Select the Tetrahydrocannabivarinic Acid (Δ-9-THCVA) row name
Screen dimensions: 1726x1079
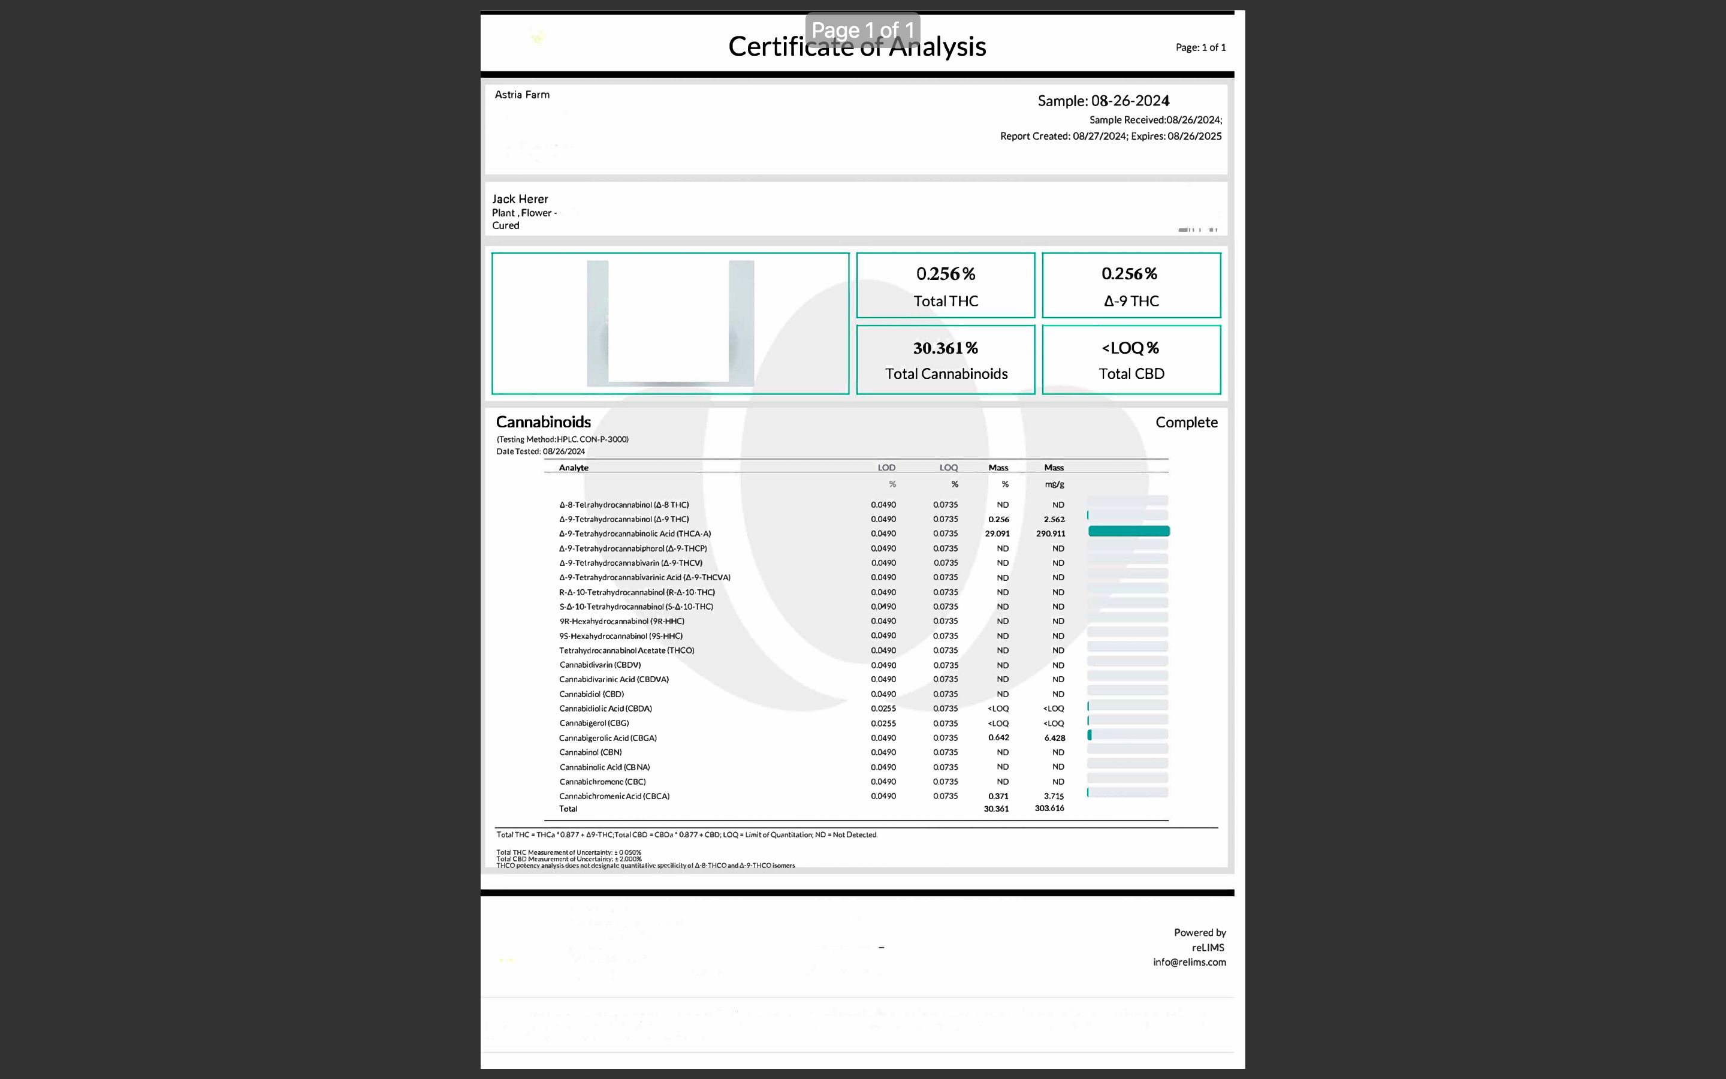coord(645,577)
